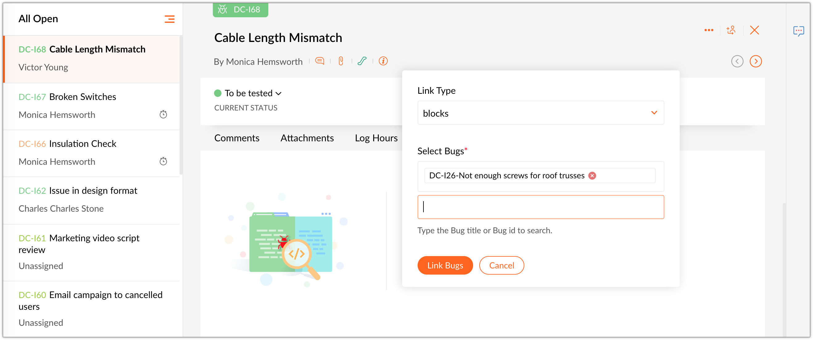
Task: Click the add follower person icon
Action: [x=731, y=30]
